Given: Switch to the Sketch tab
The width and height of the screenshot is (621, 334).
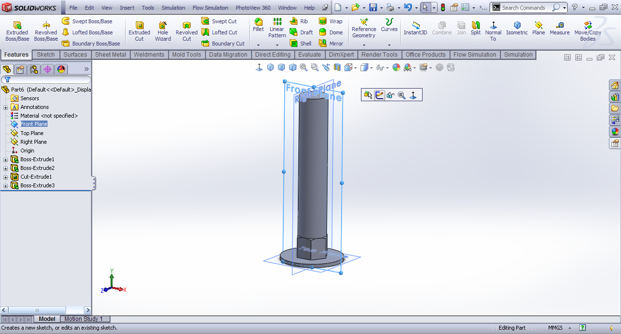Looking at the screenshot, I should (x=46, y=55).
